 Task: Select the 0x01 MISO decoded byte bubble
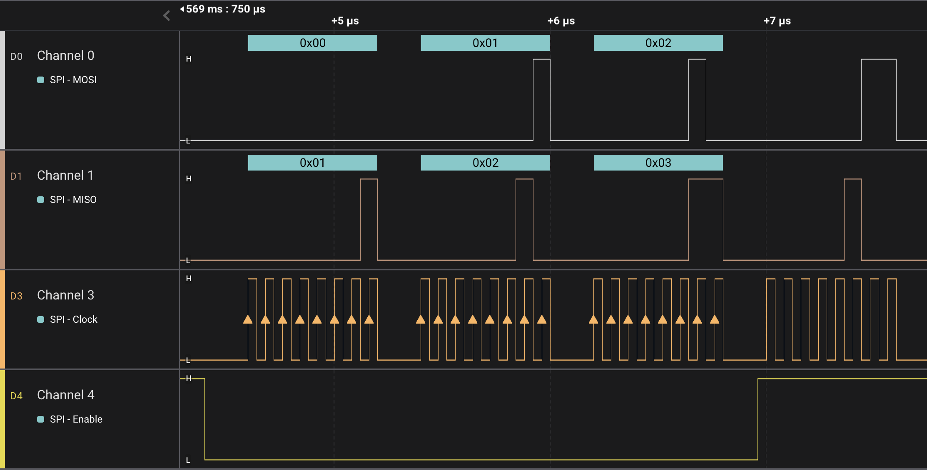(x=313, y=163)
